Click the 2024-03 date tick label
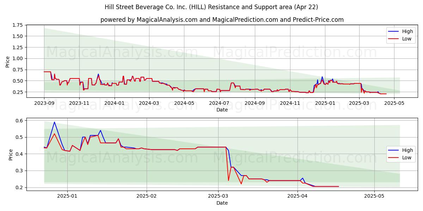Screen dimensions: 423x211 point(149,103)
